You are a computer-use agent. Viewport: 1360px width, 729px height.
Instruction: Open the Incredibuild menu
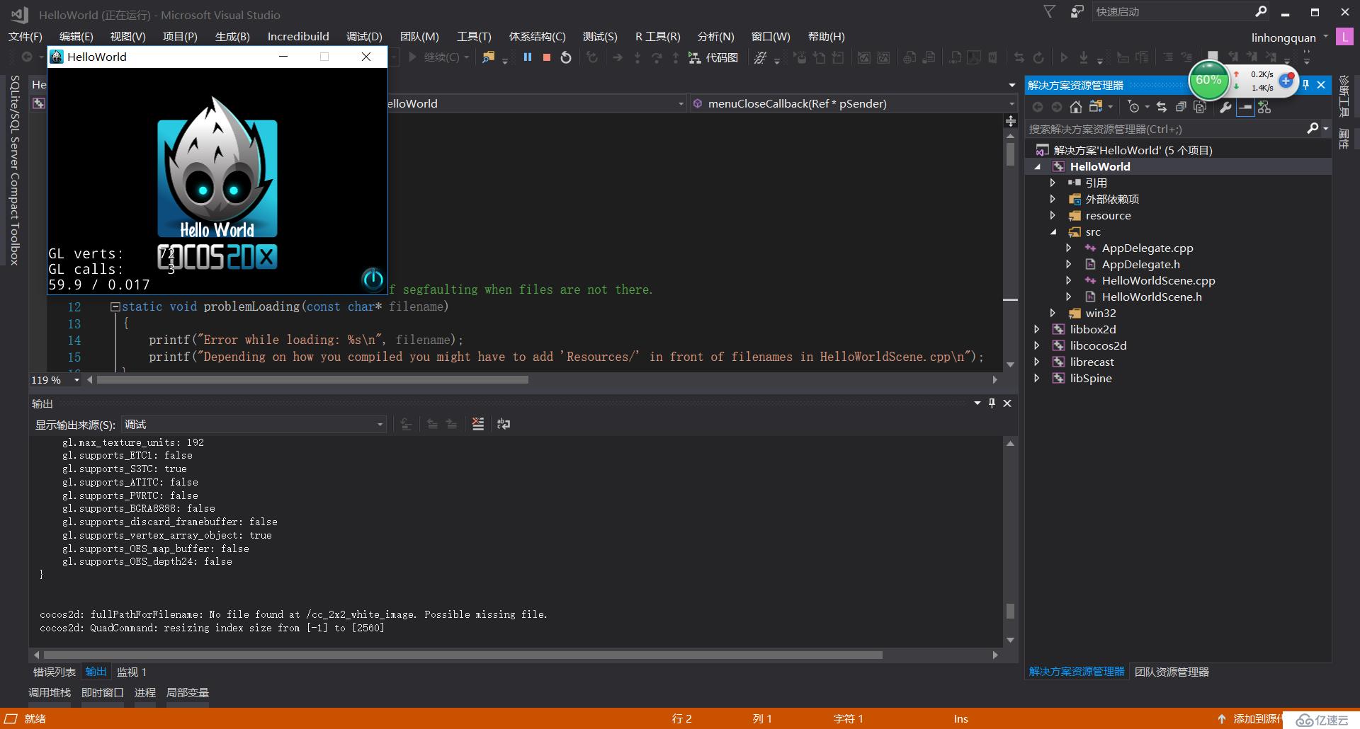(x=298, y=37)
